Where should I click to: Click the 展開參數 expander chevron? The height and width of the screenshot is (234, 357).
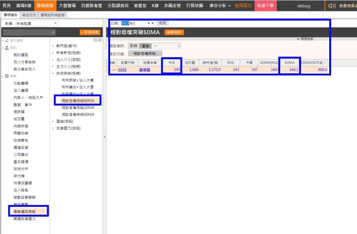(298, 39)
